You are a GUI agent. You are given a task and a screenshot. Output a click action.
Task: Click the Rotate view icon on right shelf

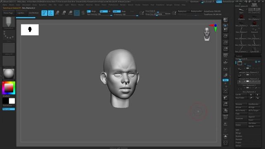pyautogui.click(x=225, y=111)
